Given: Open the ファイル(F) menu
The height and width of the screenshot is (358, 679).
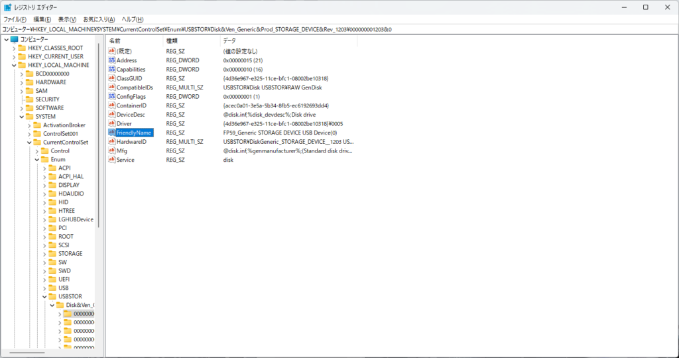Looking at the screenshot, I should pyautogui.click(x=13, y=19).
